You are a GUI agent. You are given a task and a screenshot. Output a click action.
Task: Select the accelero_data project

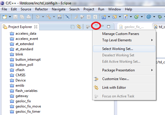pos(23,34)
